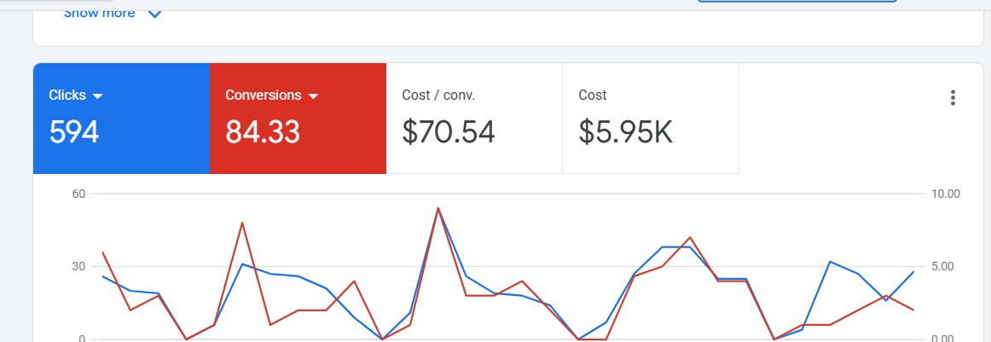This screenshot has height=342, width=991.
Task: Click the Cost metric label
Action: tap(593, 96)
